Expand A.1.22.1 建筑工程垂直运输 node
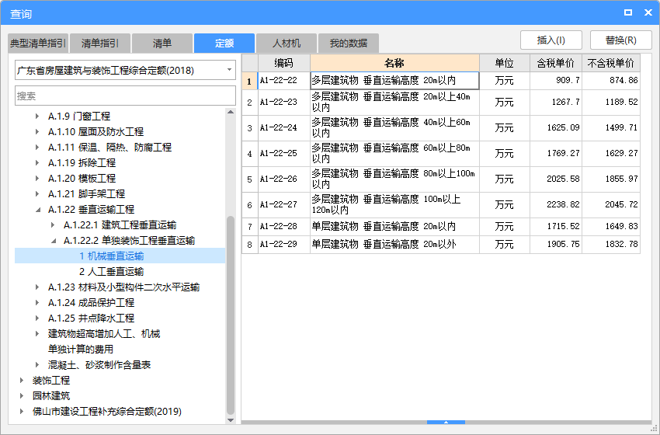Screen dimensions: 660x435 [x=53, y=225]
